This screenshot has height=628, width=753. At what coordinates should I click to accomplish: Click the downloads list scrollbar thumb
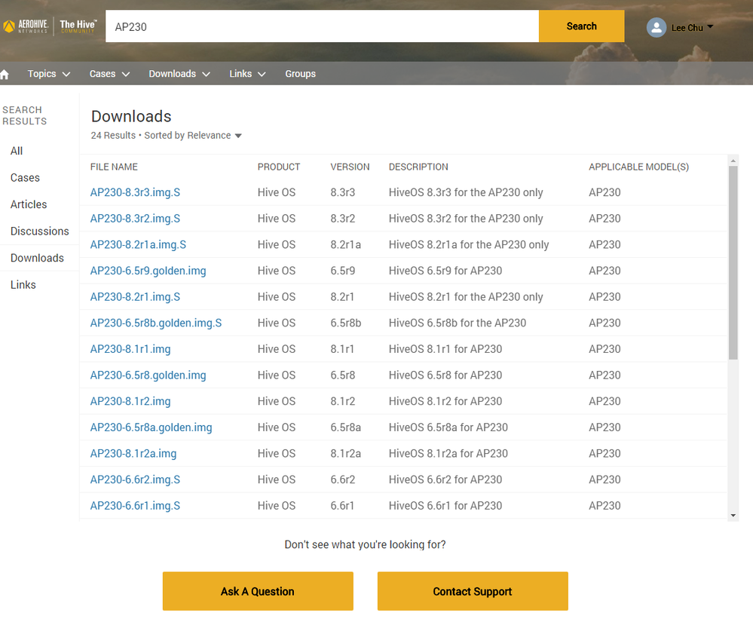(x=733, y=263)
